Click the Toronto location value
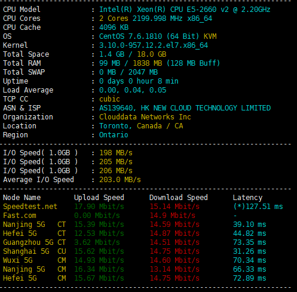 click(x=114, y=126)
